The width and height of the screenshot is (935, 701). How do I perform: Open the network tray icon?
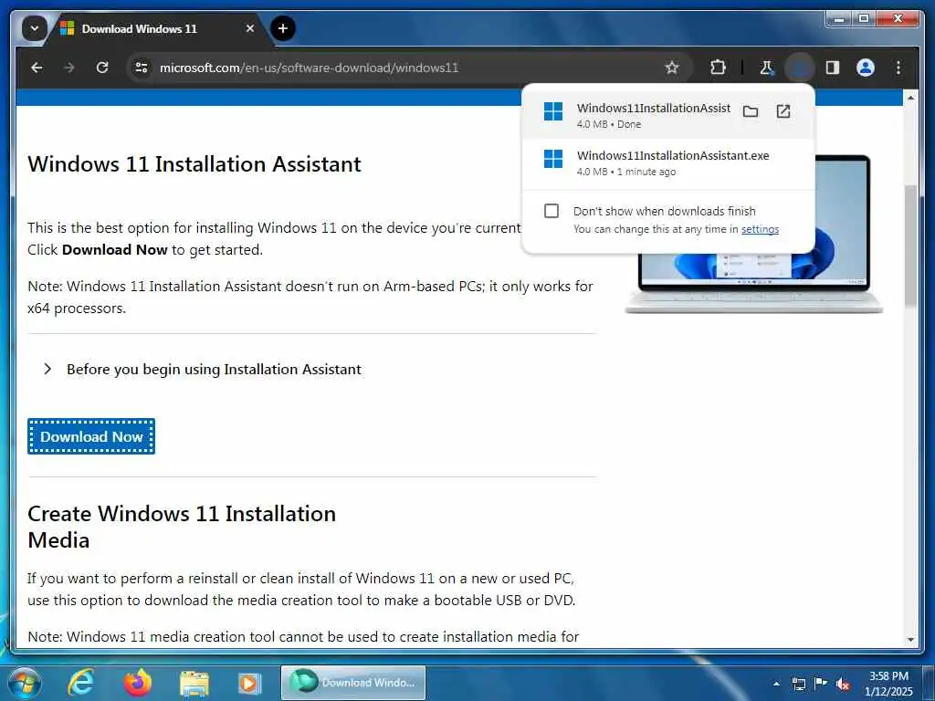tap(798, 684)
